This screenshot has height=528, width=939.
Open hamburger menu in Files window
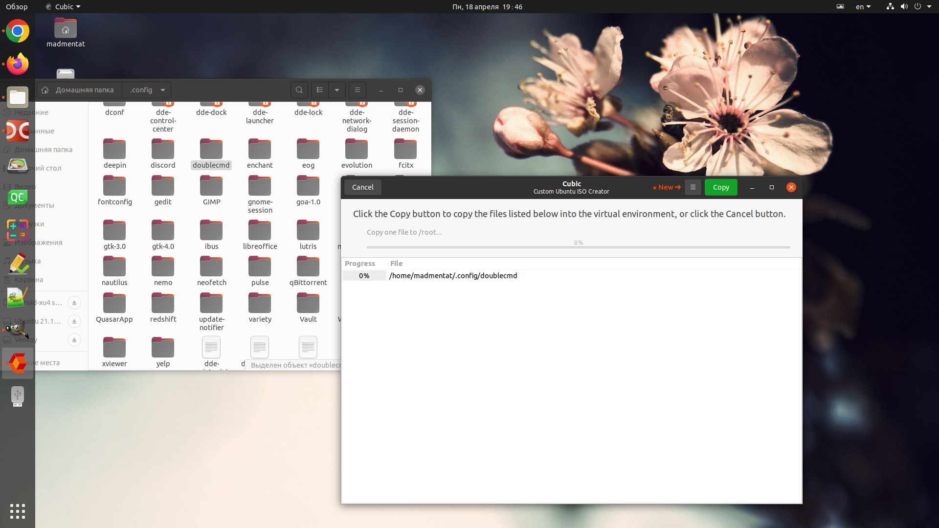(358, 90)
